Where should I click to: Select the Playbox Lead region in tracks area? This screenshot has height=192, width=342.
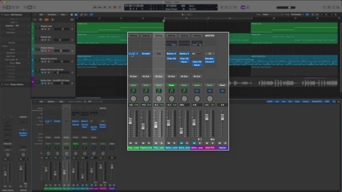tap(120, 27)
